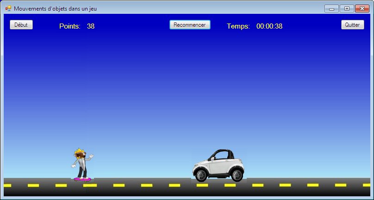This screenshot has height=200, width=374.
Task: Maximize the game window
Action: [x=347, y=9]
